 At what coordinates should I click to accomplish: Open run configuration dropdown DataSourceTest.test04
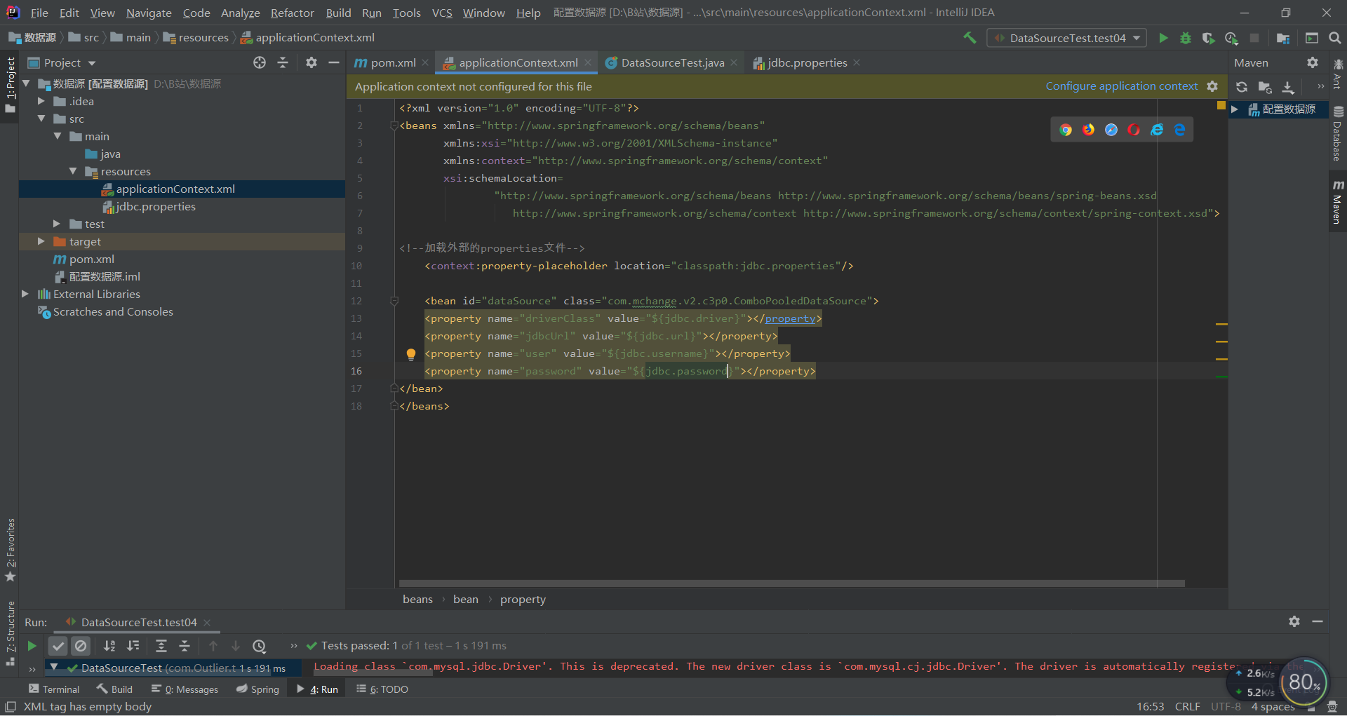point(1067,38)
